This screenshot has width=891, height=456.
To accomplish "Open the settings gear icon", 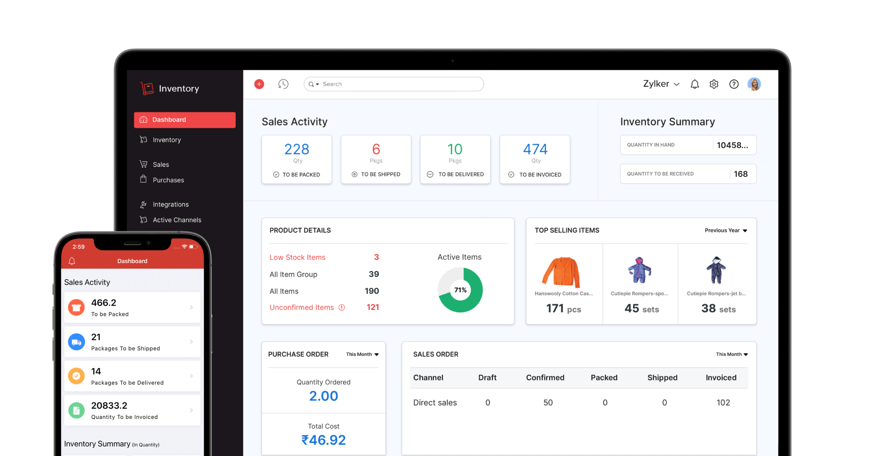I will click(714, 84).
